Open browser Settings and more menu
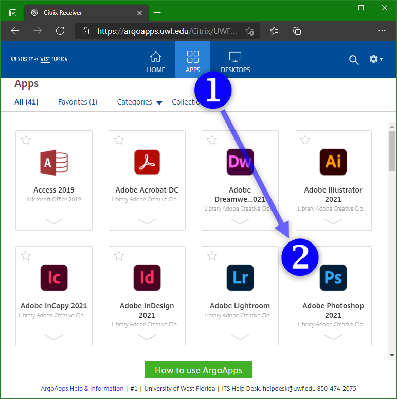397x399 pixels. click(x=382, y=31)
